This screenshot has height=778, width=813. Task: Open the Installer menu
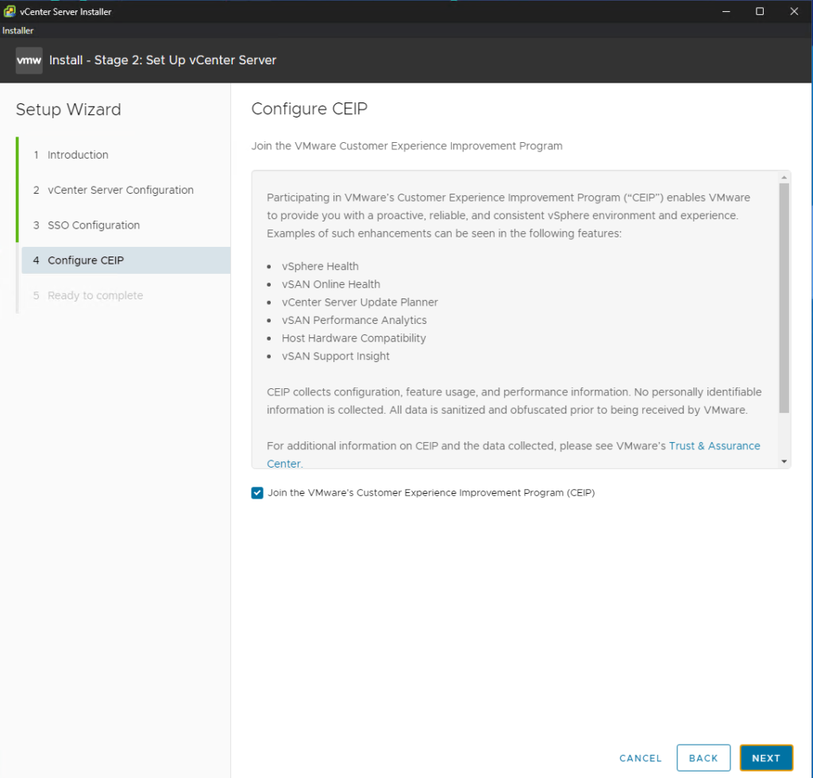point(17,31)
